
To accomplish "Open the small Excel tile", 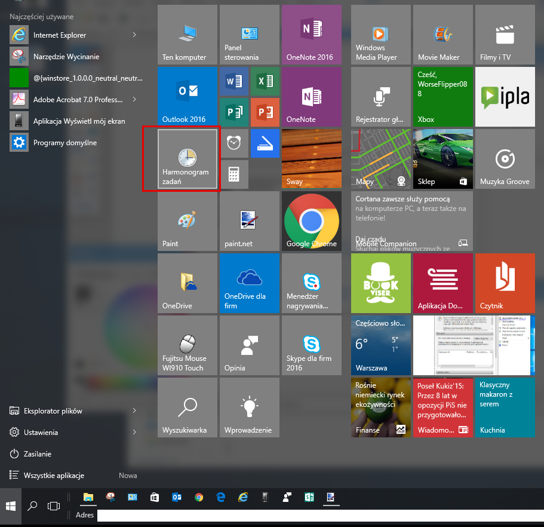I will (265, 81).
